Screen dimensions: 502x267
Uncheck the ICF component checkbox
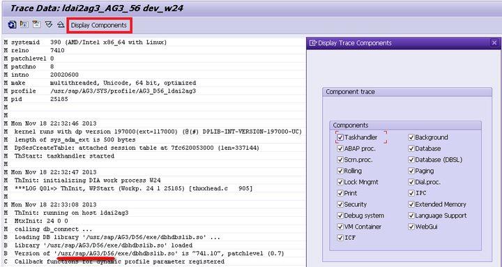(340, 238)
